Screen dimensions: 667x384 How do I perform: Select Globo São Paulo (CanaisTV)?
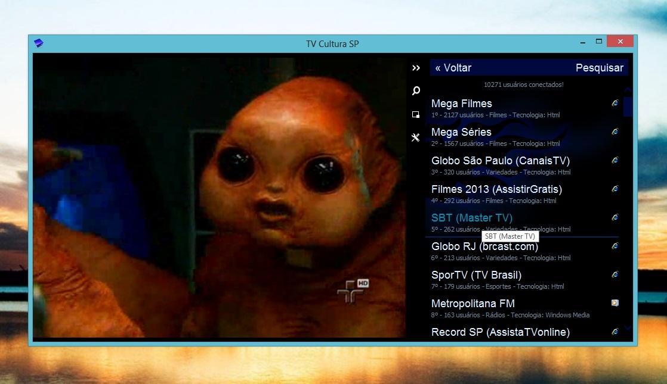point(500,161)
